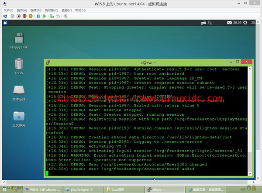Click the network manager panel icon
This screenshot has height=193, width=262.
tap(203, 23)
